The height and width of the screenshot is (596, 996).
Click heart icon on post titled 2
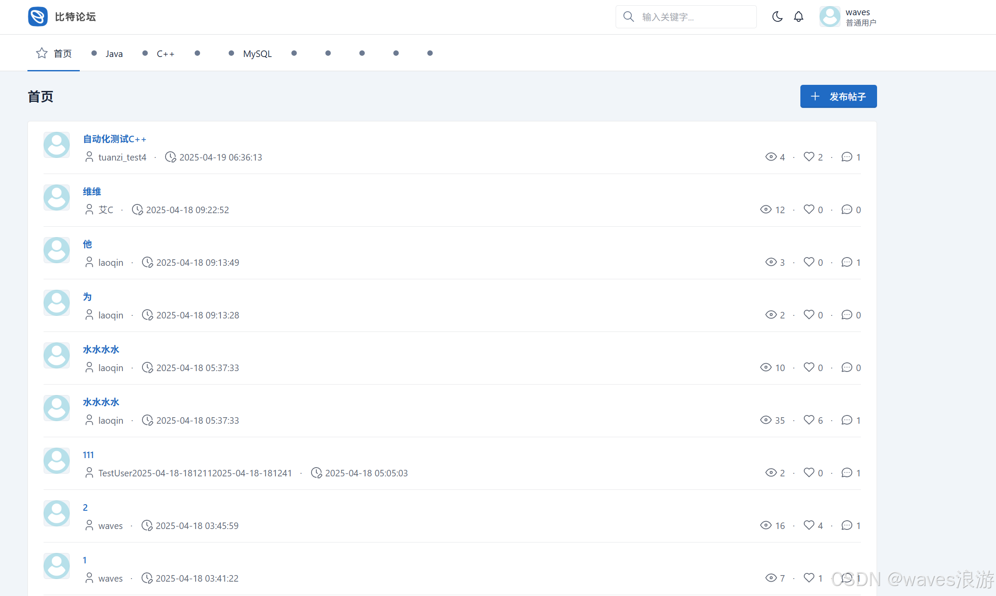[x=809, y=525]
